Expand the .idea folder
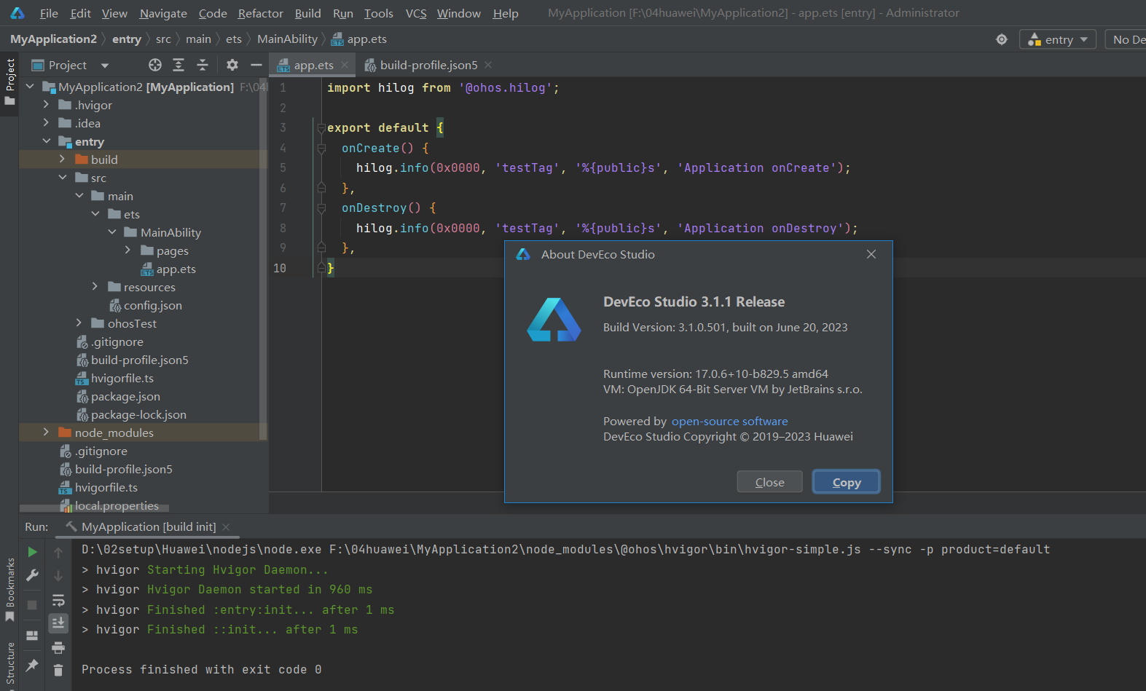 pyautogui.click(x=46, y=123)
